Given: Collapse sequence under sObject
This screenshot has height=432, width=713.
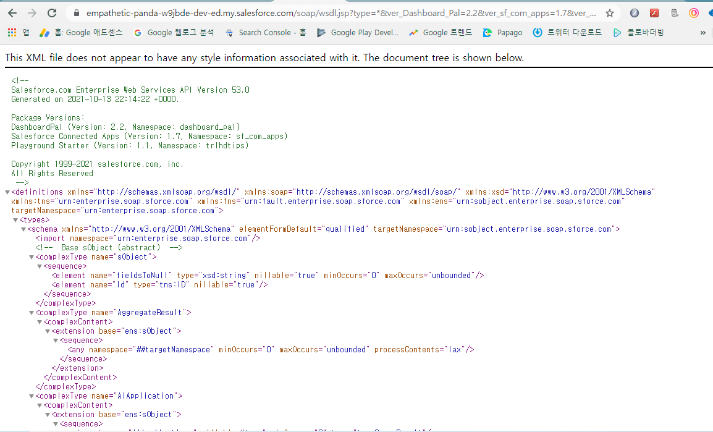Looking at the screenshot, I should (x=40, y=266).
